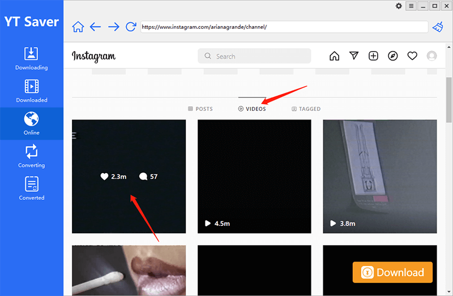The image size is (453, 296).
Task: Open the video with 2.3m likes
Action: (x=129, y=177)
